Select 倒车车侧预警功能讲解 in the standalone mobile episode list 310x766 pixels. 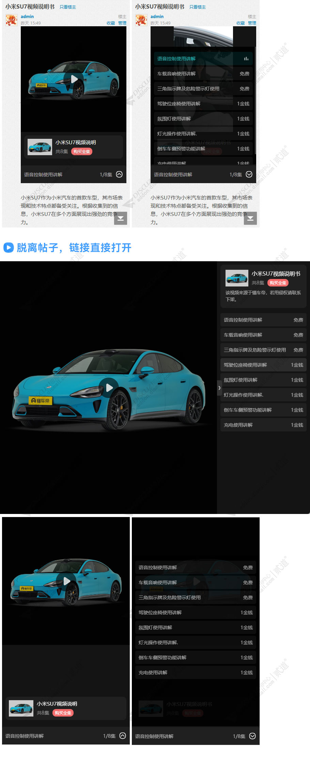click(x=196, y=658)
